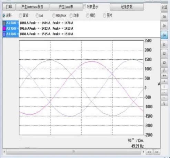Click the '><' compress time axis button
This screenshot has width=170, height=158.
(149, 152)
